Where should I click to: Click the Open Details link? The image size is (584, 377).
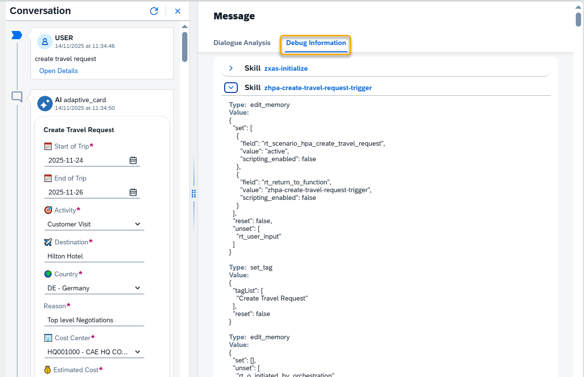click(58, 71)
